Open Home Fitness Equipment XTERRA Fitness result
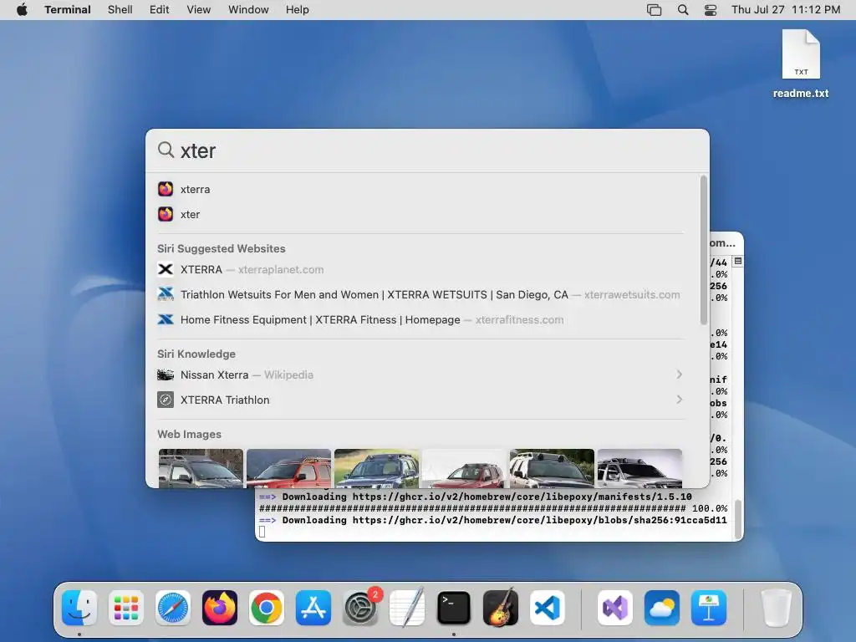This screenshot has height=642, width=856. click(420, 320)
